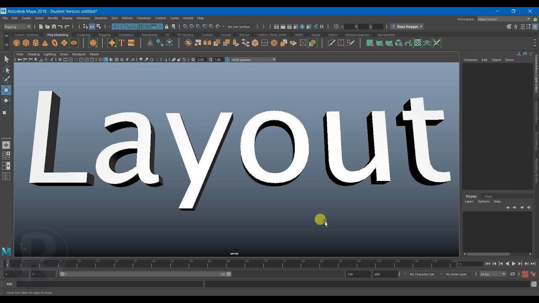Click the Extrude shelf icon
This screenshot has height=303, width=539.
click(x=236, y=43)
